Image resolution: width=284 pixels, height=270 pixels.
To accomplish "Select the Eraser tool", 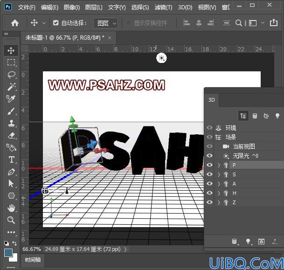I will click(x=11, y=135).
